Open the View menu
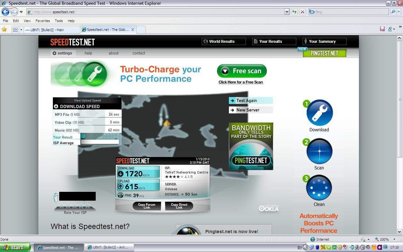403x252 pixels. pyautogui.click(x=27, y=21)
